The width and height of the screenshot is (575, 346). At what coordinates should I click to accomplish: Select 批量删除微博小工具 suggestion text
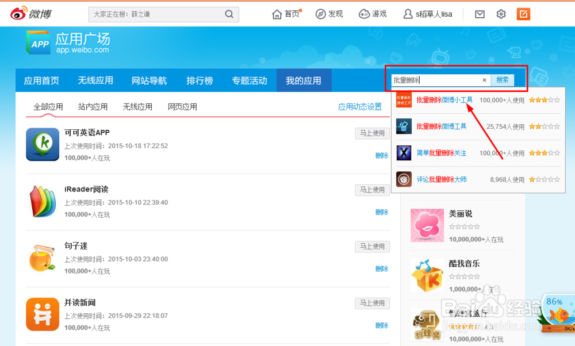click(x=444, y=99)
